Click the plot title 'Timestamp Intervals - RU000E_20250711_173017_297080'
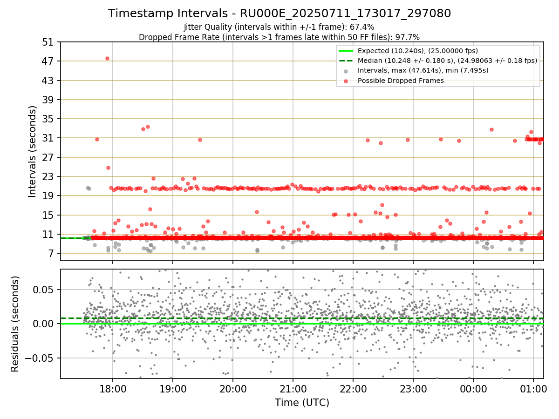 [279, 14]
